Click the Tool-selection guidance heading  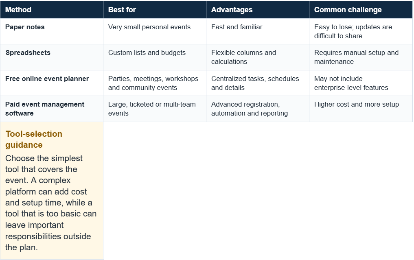click(x=34, y=140)
